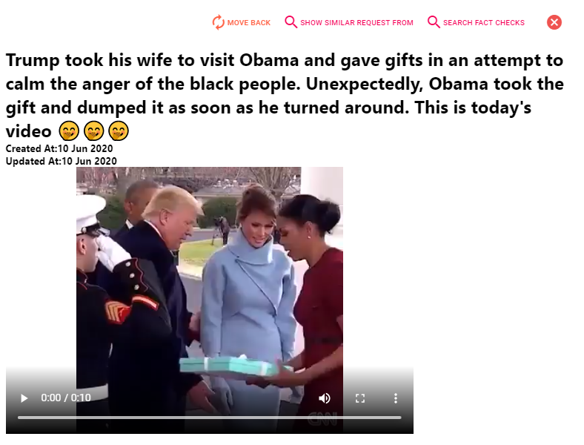
Task: Click the Created At 10 Jun 2020 line
Action: pyautogui.click(x=59, y=148)
